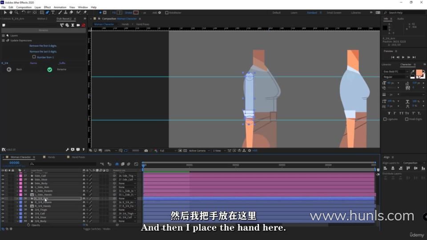
Task: Enable Motion Blur for timeline layers
Action: pos(129,164)
